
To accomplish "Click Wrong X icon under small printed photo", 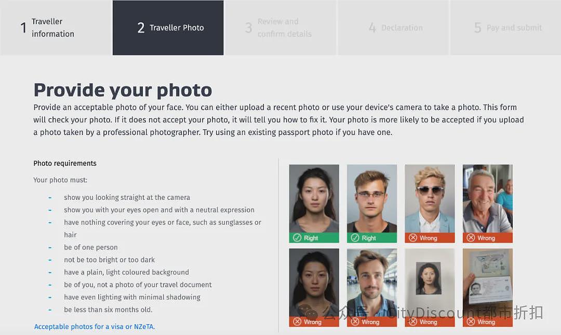I will 413,321.
